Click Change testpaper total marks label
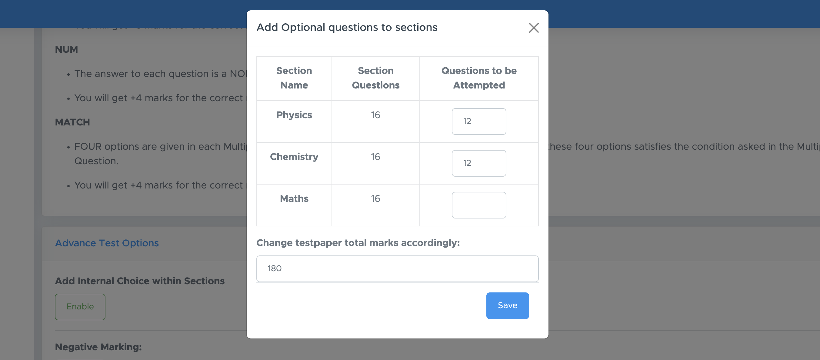Screen dimensions: 820x360 pyautogui.click(x=358, y=243)
